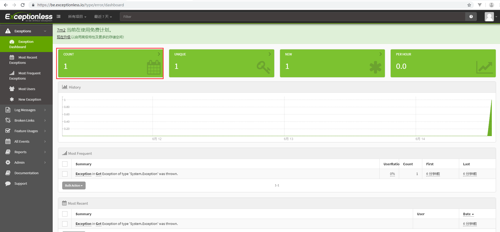The width and height of the screenshot is (500, 232).
Task: Check the Most Frequent select-all checkbox
Action: (65, 164)
